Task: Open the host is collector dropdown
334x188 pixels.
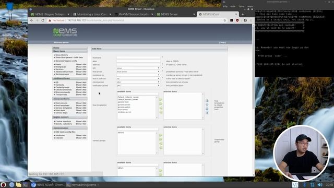Action: tap(138, 78)
